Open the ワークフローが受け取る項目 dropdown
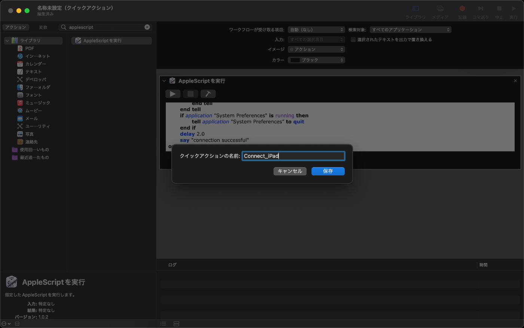524x328 pixels. click(x=316, y=30)
